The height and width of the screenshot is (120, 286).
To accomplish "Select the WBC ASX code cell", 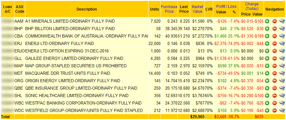I will pos(19,103).
